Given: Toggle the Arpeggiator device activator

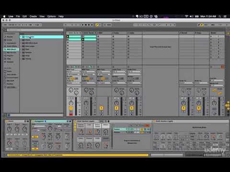Looking at the screenshot, I should (x=33, y=121).
